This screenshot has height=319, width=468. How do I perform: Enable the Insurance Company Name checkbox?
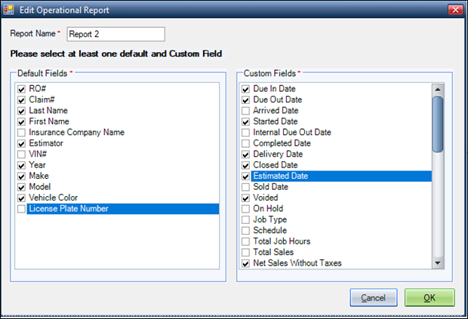[21, 133]
